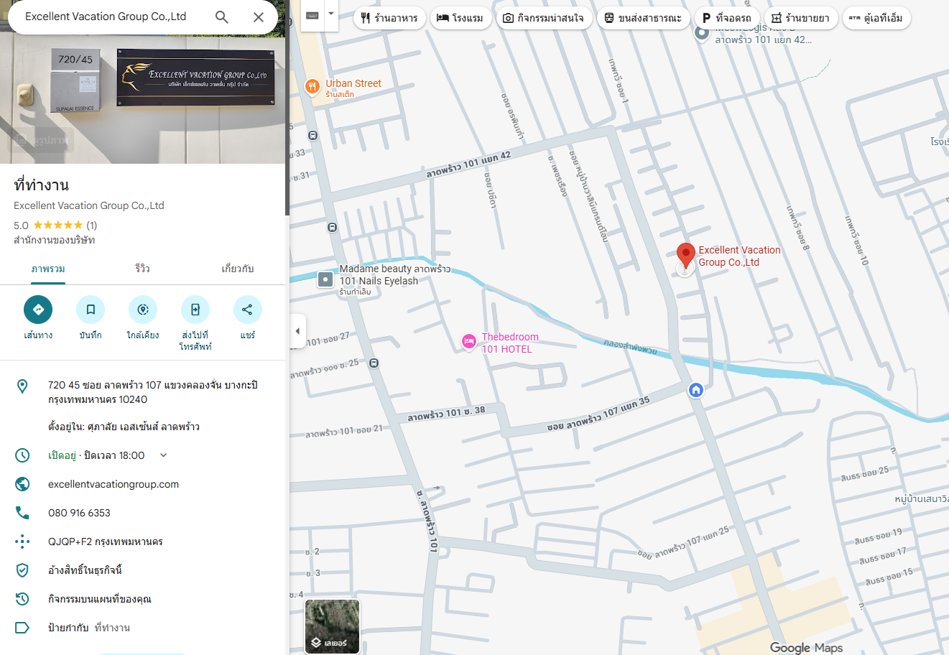Viewport: 949px width, 655px height.
Task: Open the excellentvacationgroup.com website link
Action: pos(114,484)
